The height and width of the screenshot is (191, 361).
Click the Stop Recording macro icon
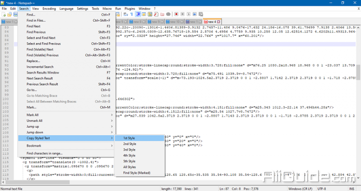[182, 14]
